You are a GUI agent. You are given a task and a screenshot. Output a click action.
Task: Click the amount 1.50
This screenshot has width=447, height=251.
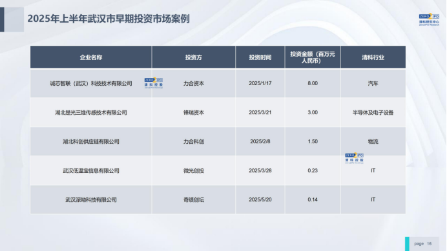tap(313, 141)
